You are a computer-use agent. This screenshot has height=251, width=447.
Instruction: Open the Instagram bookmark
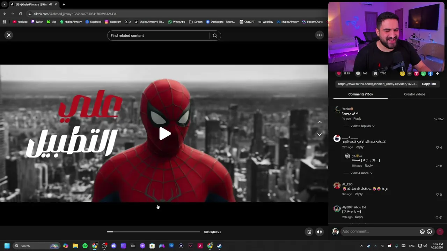pyautogui.click(x=113, y=22)
